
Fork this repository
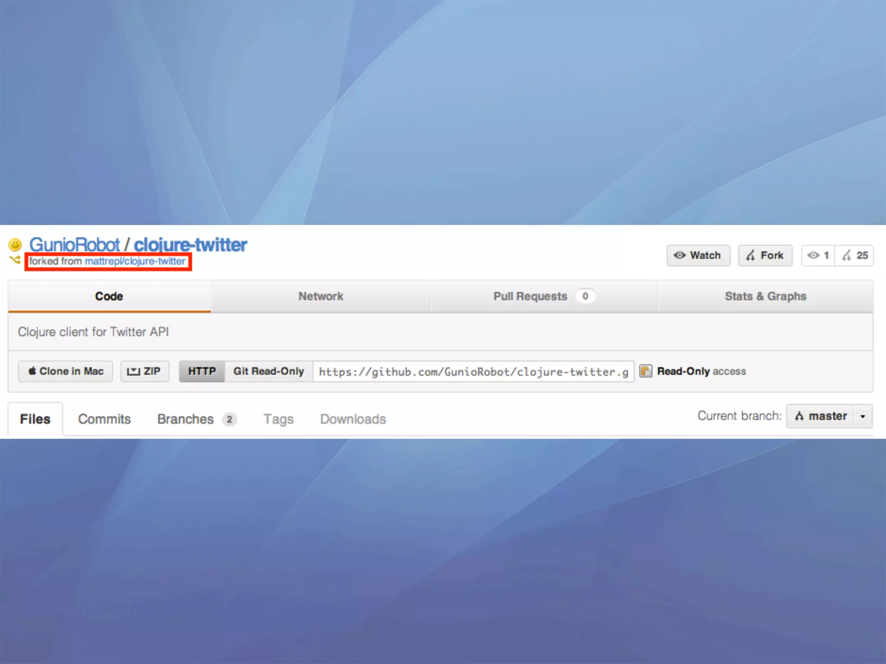tap(765, 255)
